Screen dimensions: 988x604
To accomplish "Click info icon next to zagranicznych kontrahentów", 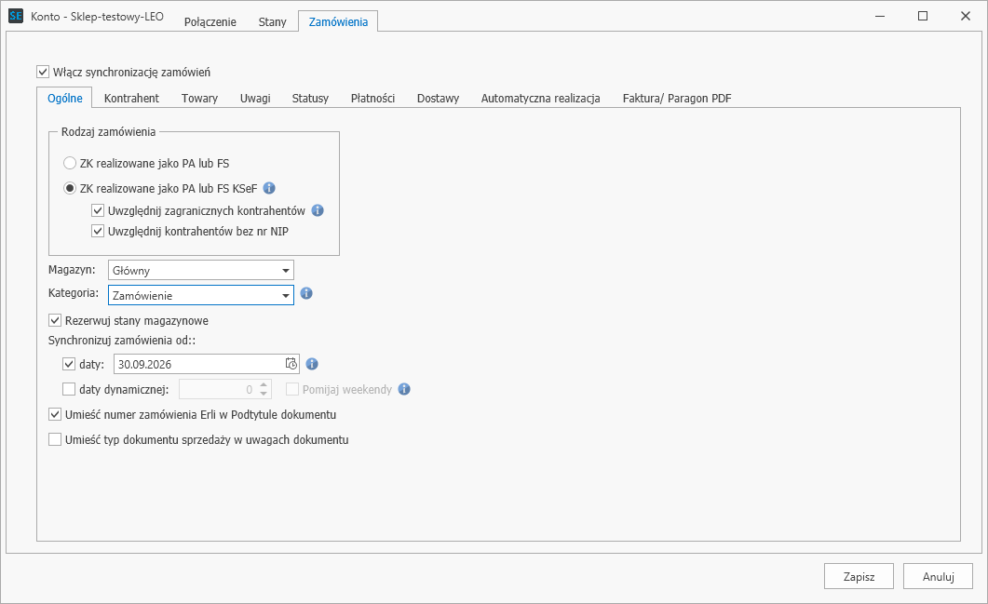I will pyautogui.click(x=318, y=210).
